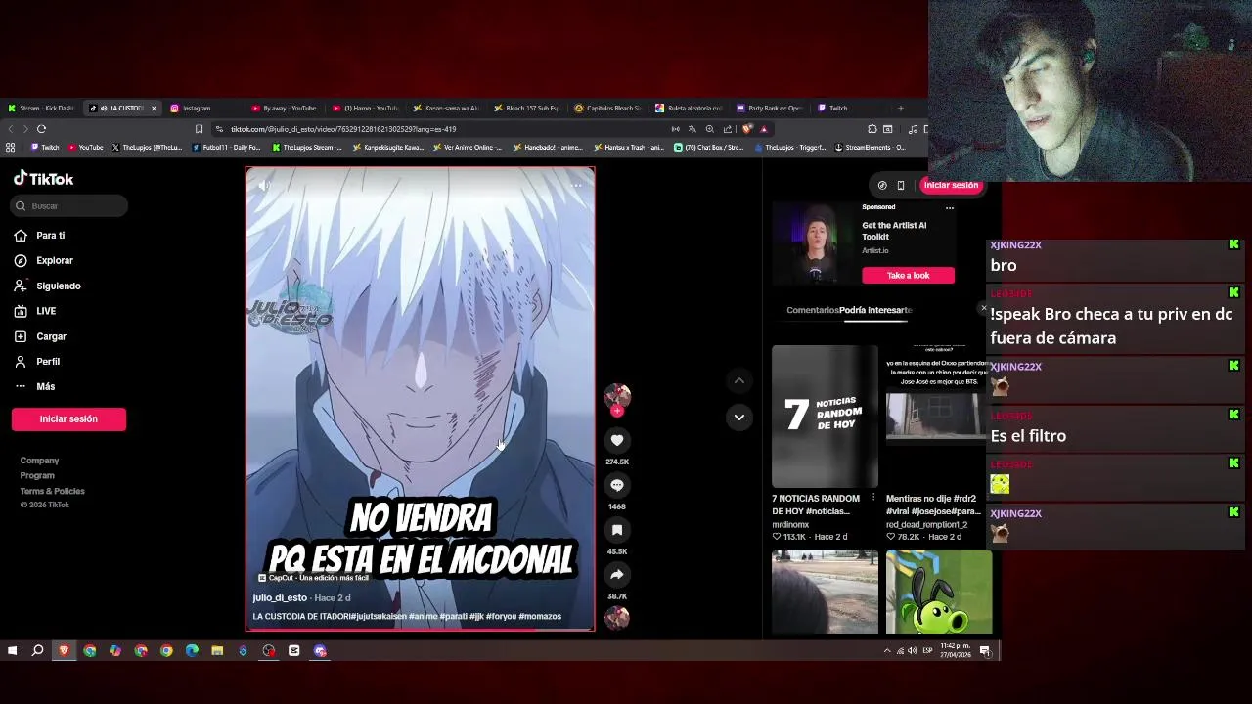Go to TikTok home via logo
Image resolution: width=1252 pixels, height=704 pixels.
tap(43, 179)
